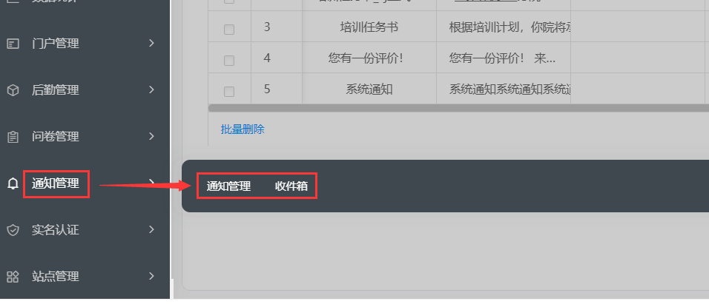The height and width of the screenshot is (304, 709).
Task: Click the horizontal scrollbar below the table
Action: [458, 108]
